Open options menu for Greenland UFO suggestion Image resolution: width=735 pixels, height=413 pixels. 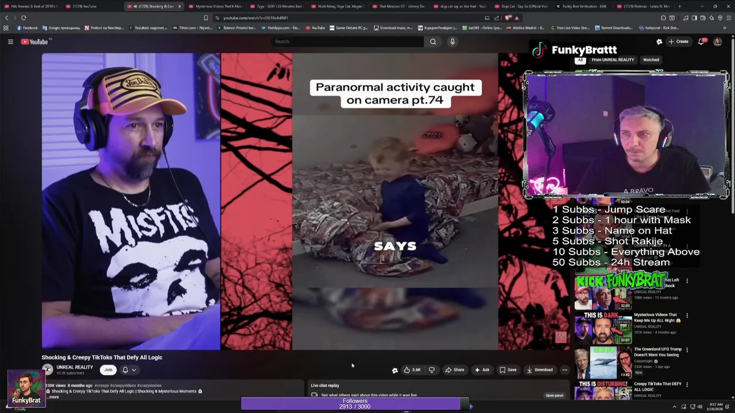(x=687, y=350)
